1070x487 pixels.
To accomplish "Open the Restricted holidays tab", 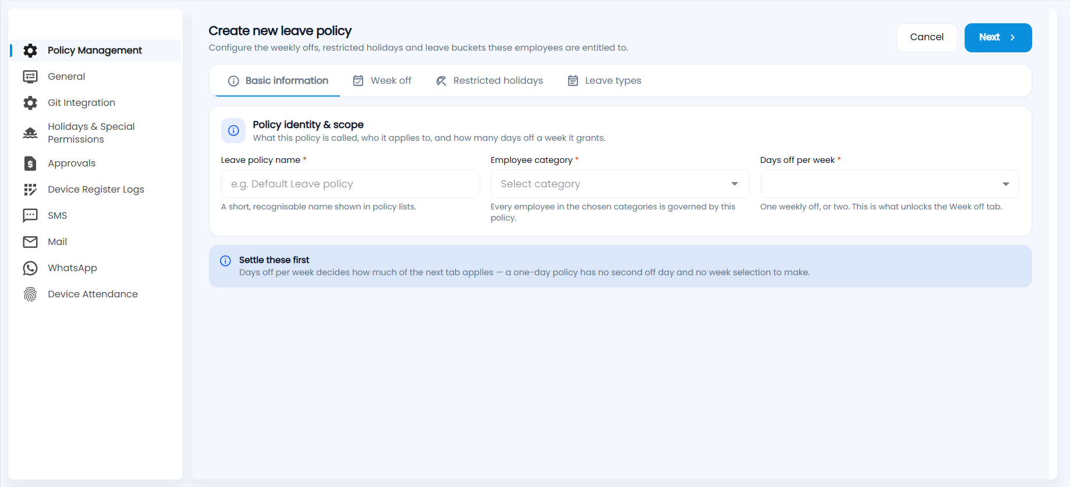I will click(489, 81).
